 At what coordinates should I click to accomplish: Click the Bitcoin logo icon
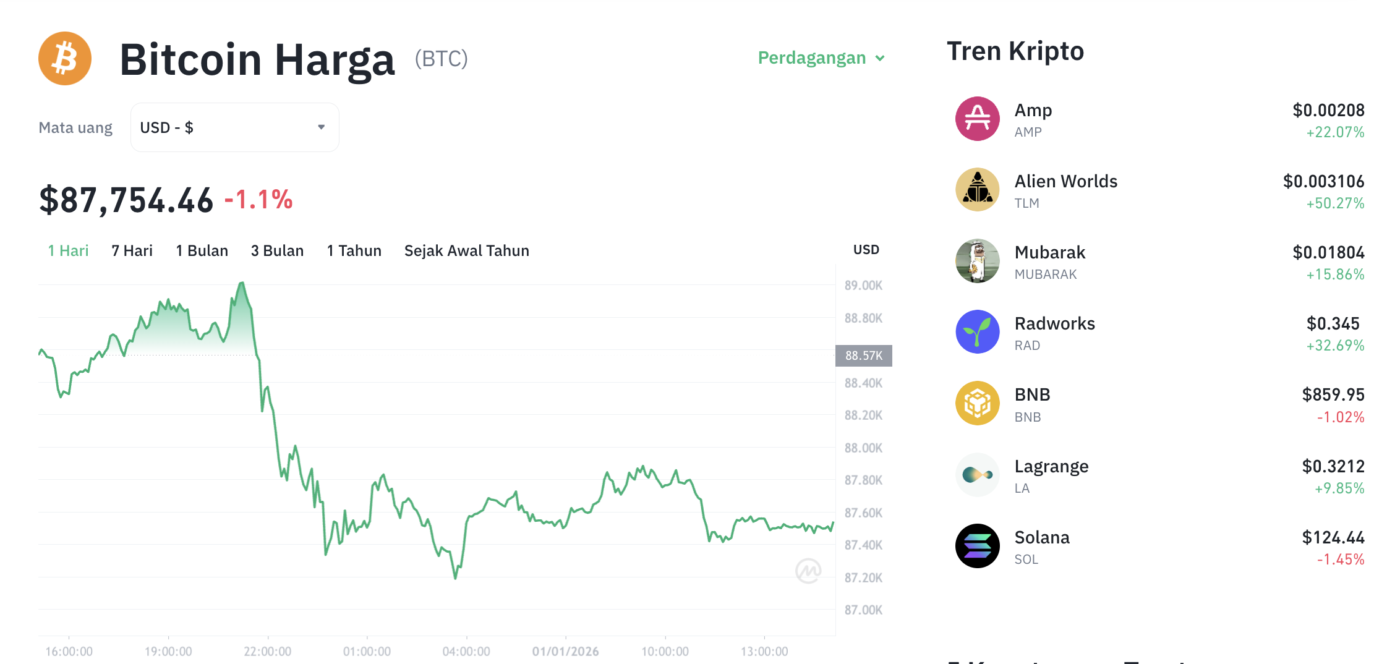click(x=64, y=57)
